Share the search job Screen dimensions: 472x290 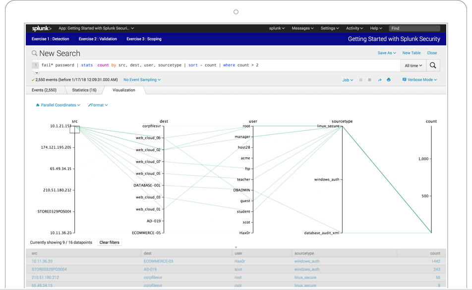(380, 80)
